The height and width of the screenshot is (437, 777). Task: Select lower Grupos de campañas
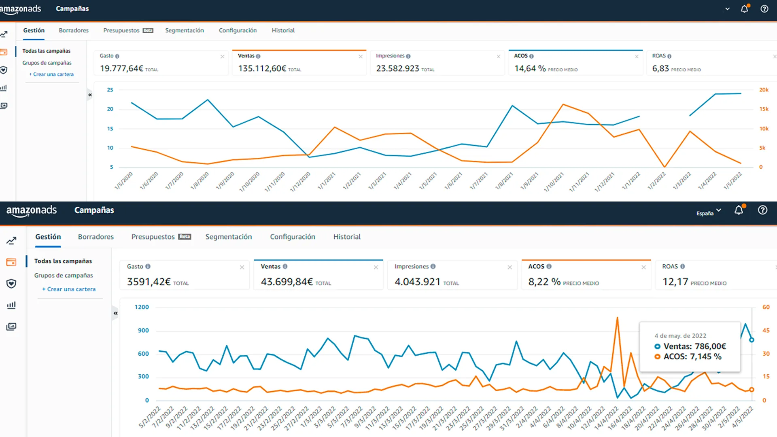(x=64, y=275)
